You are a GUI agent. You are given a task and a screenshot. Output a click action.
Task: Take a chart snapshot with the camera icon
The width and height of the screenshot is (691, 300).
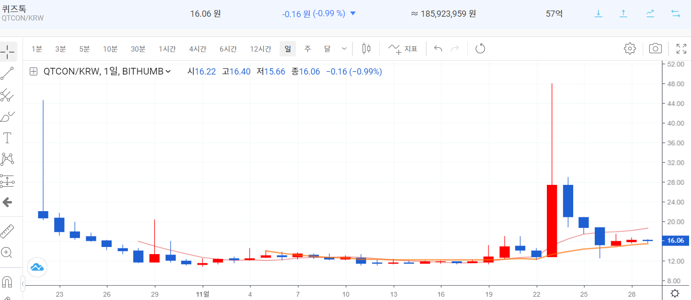tap(655, 48)
